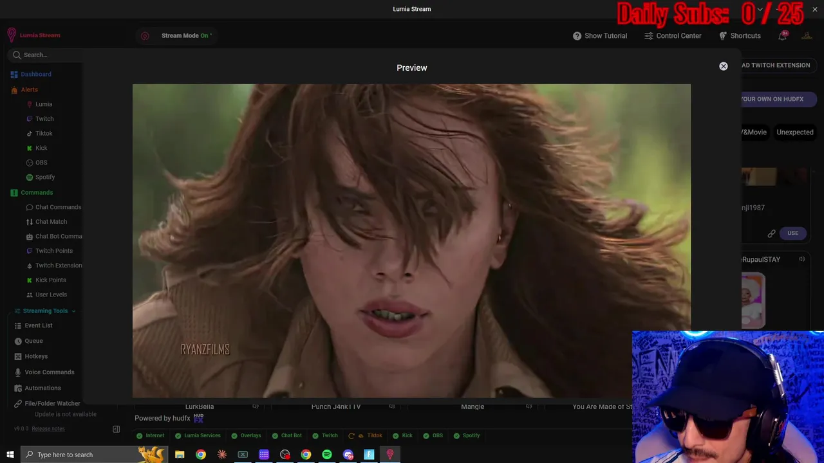Open the Control Center
The image size is (824, 463).
(x=673, y=36)
